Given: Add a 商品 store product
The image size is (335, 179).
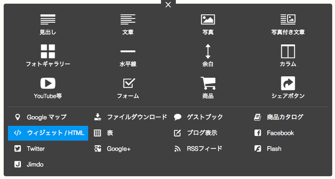Looking at the screenshot, I should click(x=208, y=88).
